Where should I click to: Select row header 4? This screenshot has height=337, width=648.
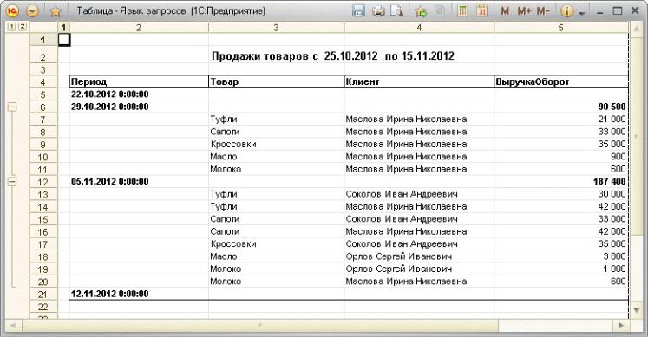[43, 82]
